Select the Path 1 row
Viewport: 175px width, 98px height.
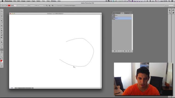122,15
